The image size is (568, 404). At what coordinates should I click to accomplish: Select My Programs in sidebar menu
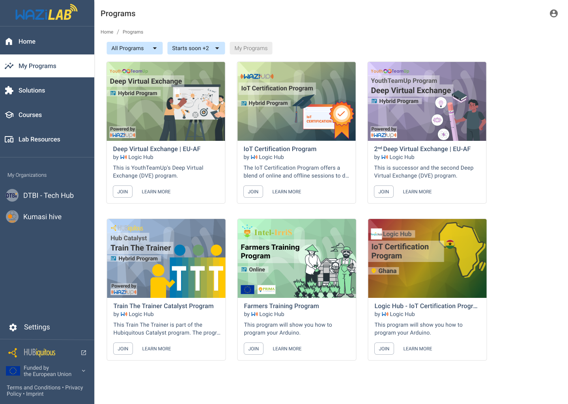click(37, 66)
